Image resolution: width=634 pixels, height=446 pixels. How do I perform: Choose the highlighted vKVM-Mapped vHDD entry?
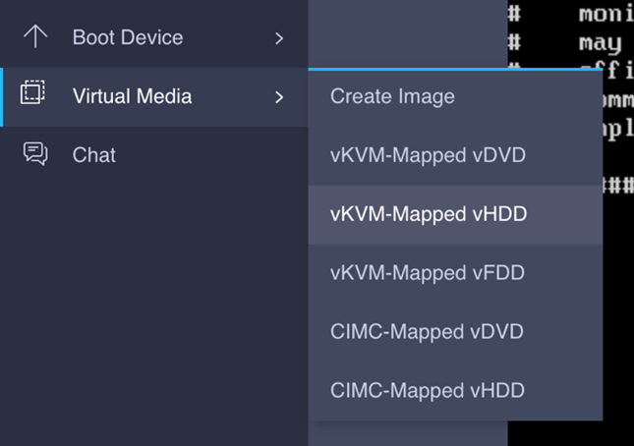click(x=455, y=215)
